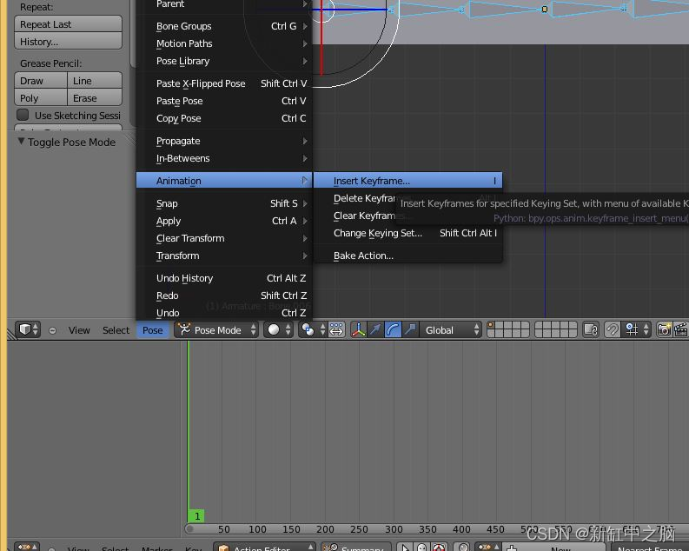Open the viewport shading sphere selector
The width and height of the screenshot is (689, 551).
(x=278, y=329)
